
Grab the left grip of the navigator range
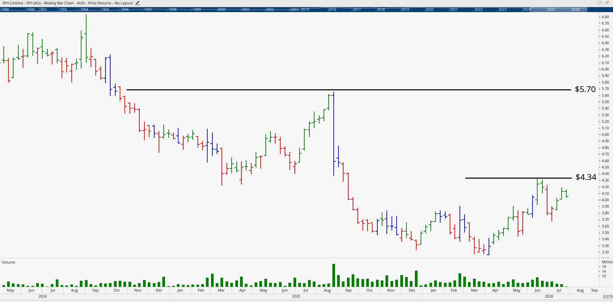tap(531, 9)
